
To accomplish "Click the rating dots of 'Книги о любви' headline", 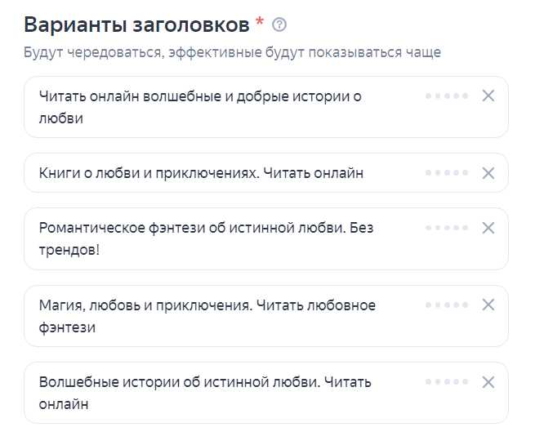I will (x=447, y=173).
